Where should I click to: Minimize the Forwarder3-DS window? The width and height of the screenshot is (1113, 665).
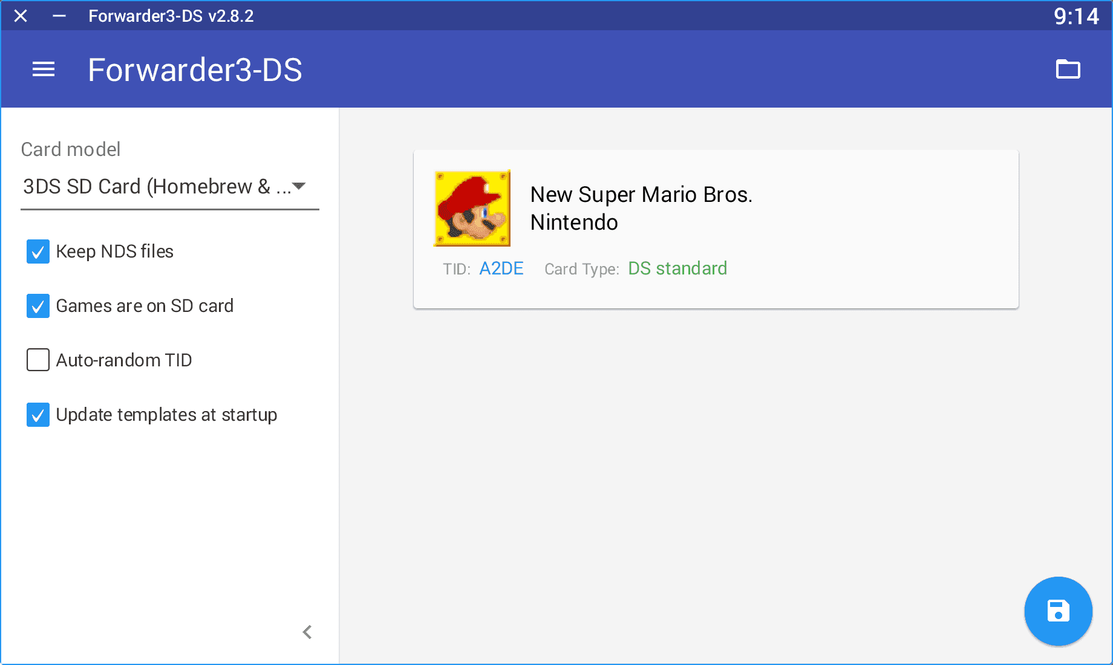tap(59, 16)
